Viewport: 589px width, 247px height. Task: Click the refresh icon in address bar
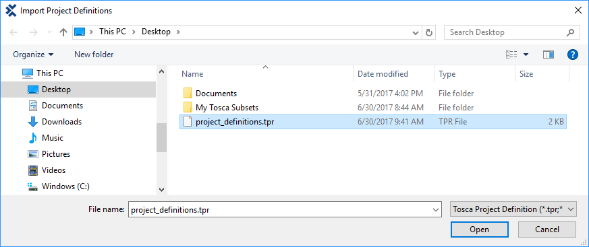click(x=428, y=32)
